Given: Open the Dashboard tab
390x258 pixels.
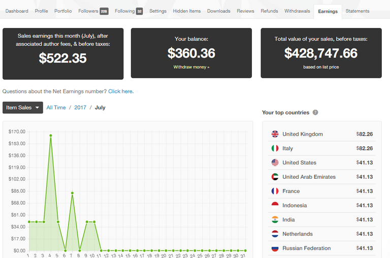Looking at the screenshot, I should point(17,11).
